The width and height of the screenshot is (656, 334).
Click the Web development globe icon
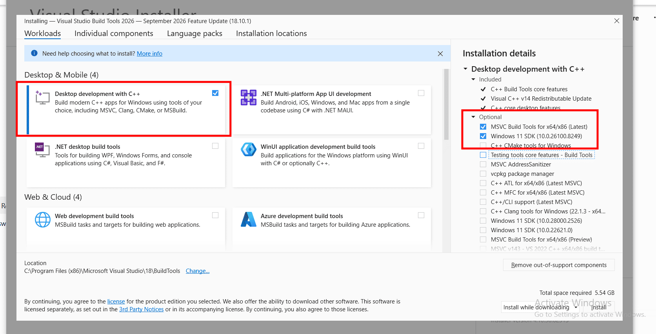[43, 220]
